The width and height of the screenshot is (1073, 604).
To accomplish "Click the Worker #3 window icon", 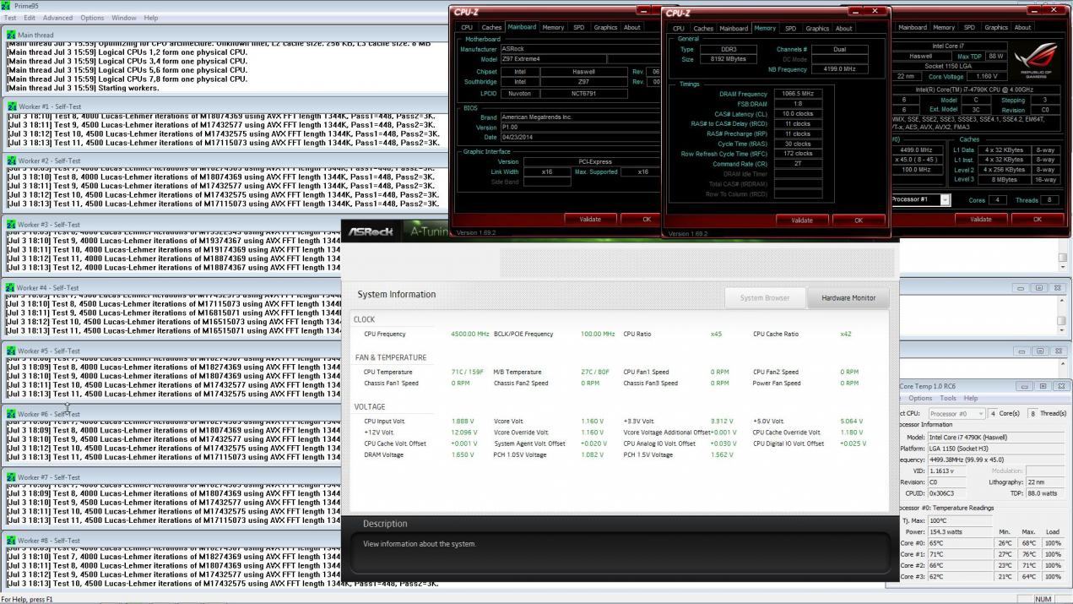I will (x=11, y=225).
